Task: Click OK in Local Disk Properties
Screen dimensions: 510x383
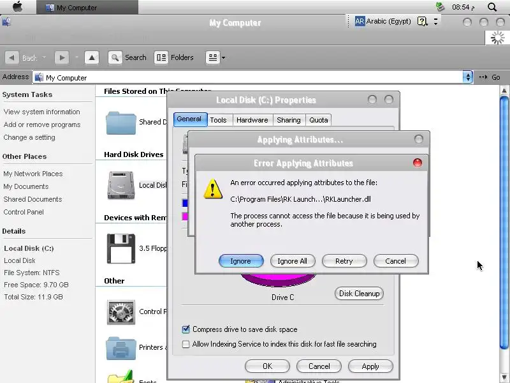Action: pos(267,366)
